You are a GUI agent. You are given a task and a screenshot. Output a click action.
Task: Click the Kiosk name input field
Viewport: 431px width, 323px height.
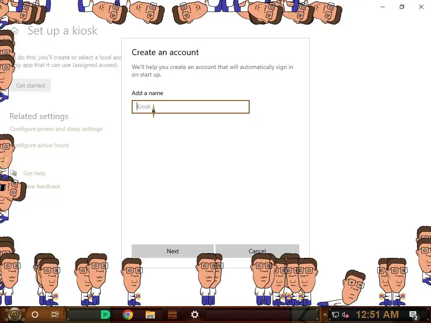[x=191, y=107]
